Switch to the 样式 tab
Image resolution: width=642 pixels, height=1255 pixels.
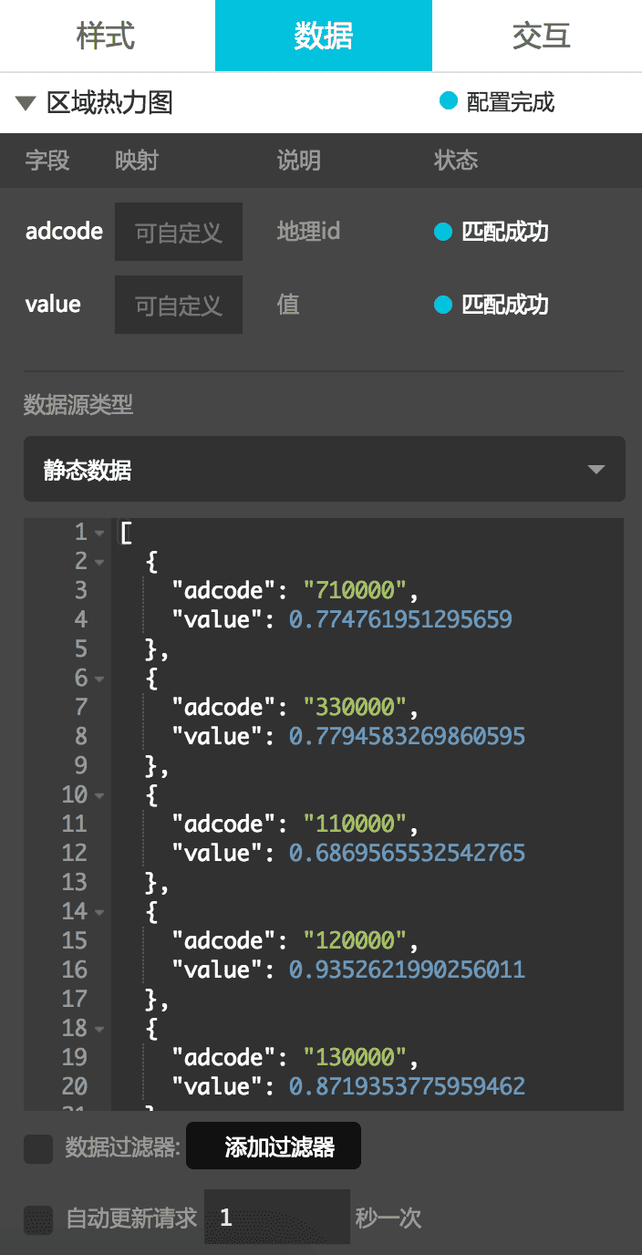(x=106, y=36)
